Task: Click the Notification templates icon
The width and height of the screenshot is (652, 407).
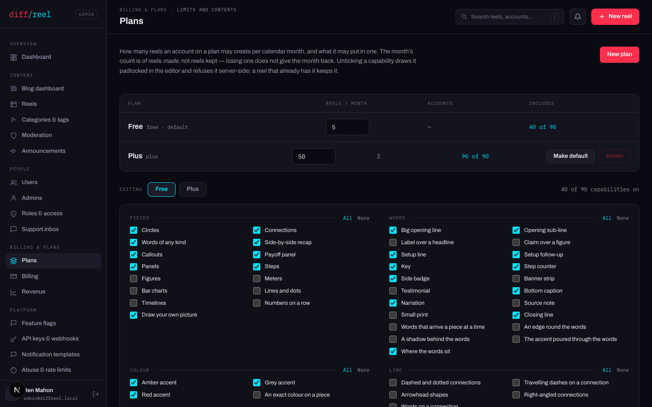Action: pyautogui.click(x=14, y=355)
